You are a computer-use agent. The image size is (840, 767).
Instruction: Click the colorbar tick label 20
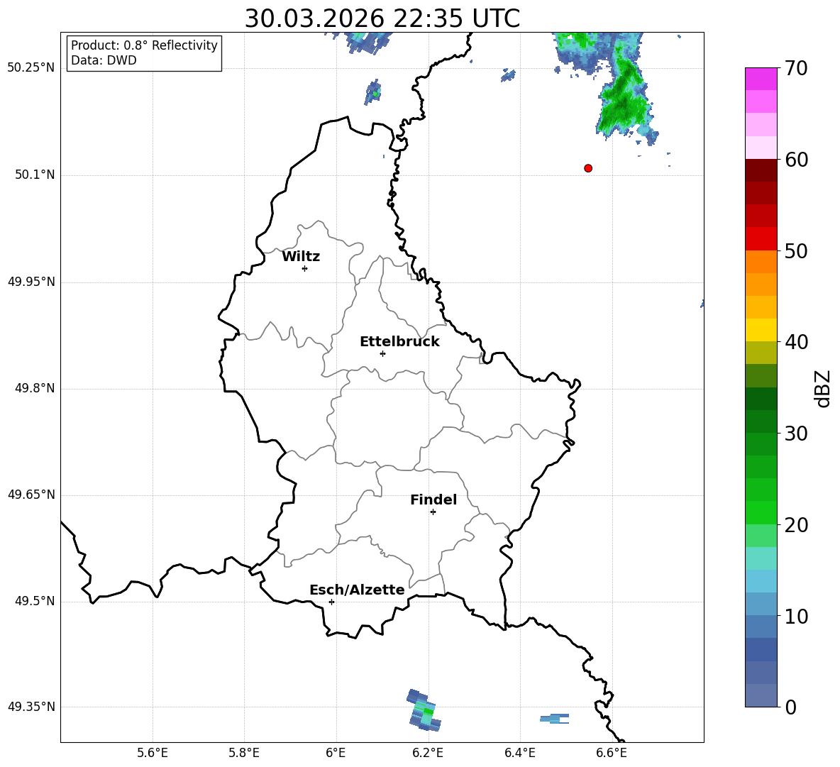pos(796,524)
